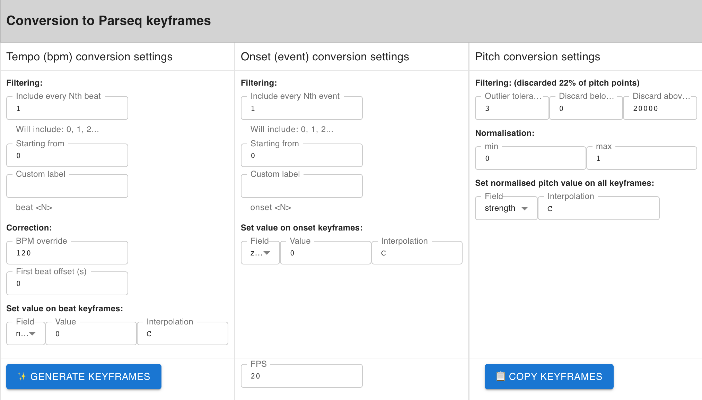
Task: Focus Normalisation max field
Action: coord(642,158)
